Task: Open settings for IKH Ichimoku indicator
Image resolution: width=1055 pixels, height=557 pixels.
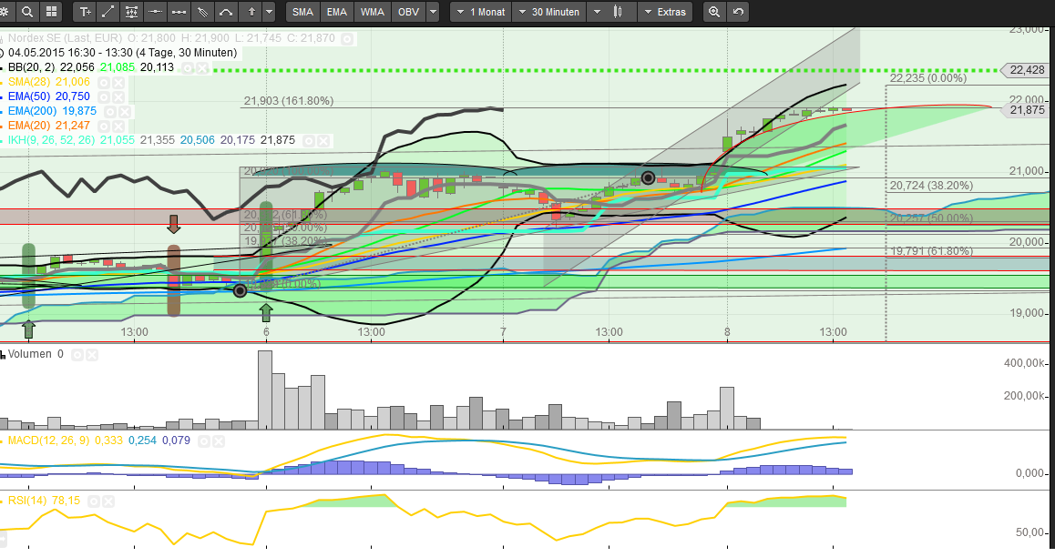Action: click(309, 140)
